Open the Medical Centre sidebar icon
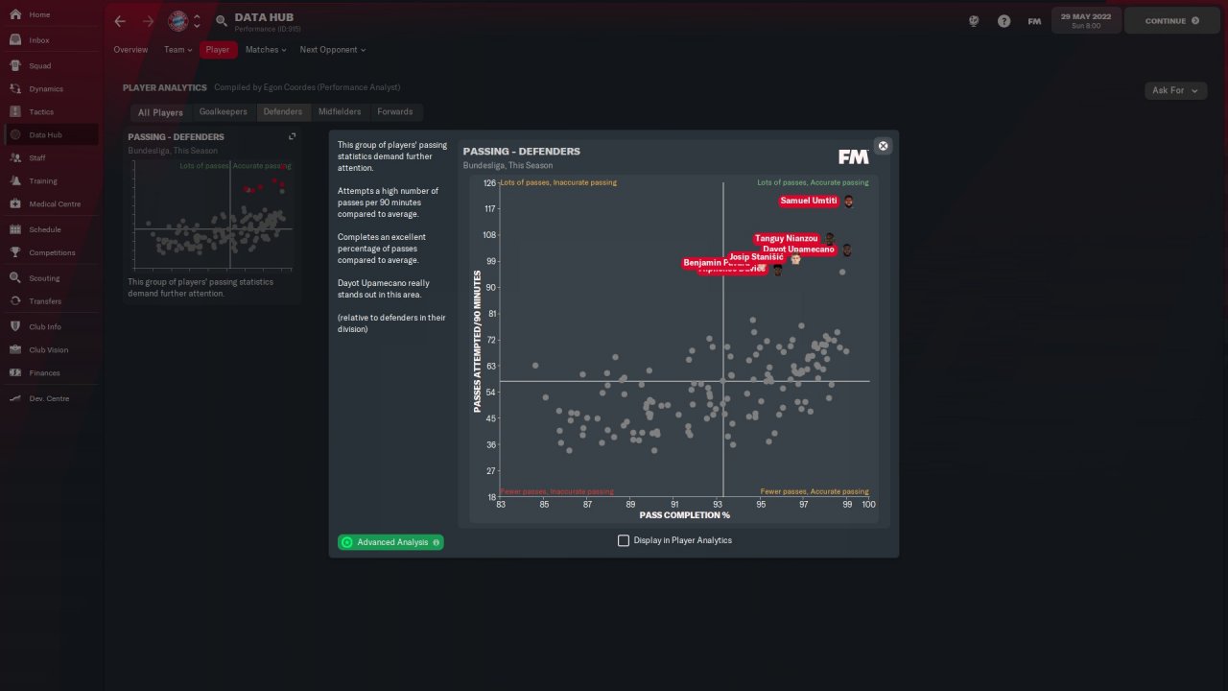Viewport: 1228px width, 691px height. (15, 203)
